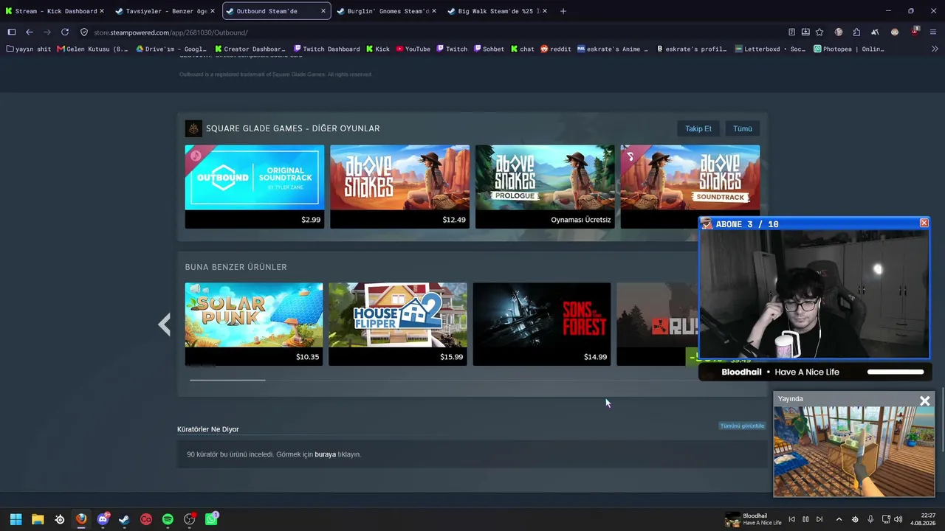Close the Outbound Steam tab
The height and width of the screenshot is (531, 945).
click(323, 11)
